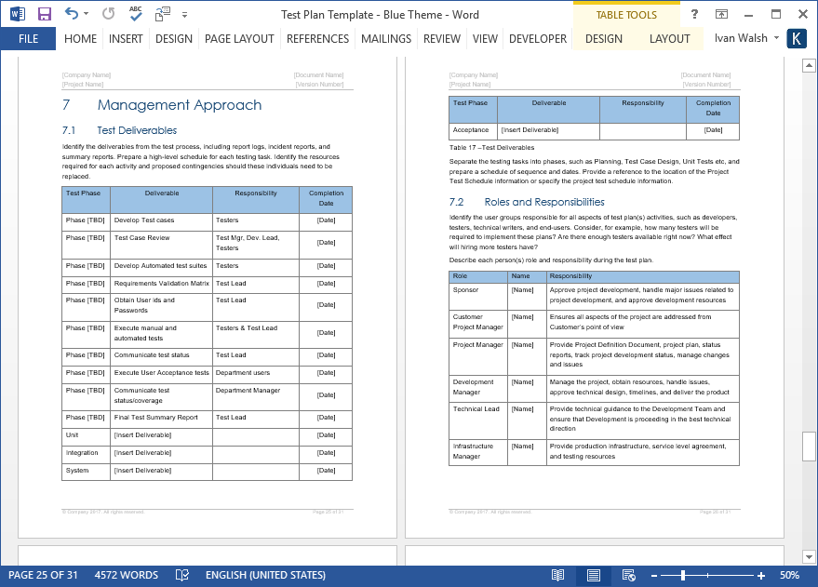Switch to the MAILINGS ribbon tab
Viewport: 818px width, 587px height.
pos(387,39)
